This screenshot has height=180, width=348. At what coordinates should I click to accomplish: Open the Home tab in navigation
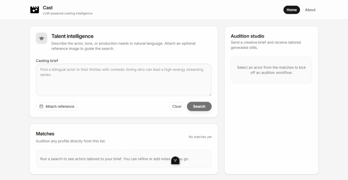pyautogui.click(x=292, y=10)
